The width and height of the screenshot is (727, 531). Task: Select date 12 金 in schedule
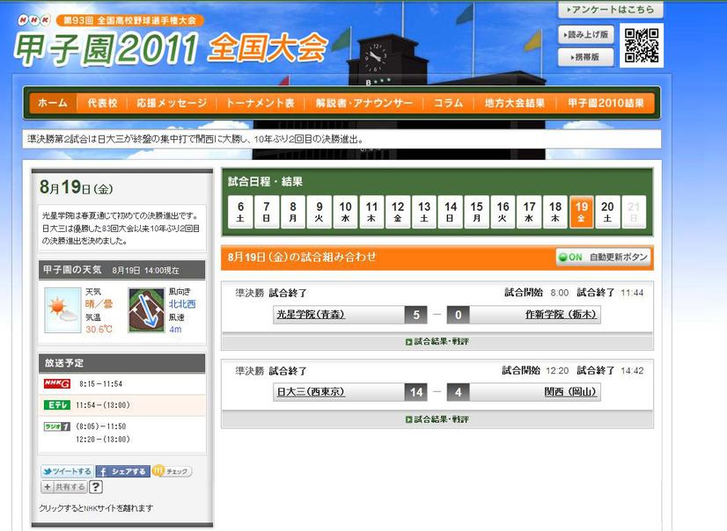[398, 212]
